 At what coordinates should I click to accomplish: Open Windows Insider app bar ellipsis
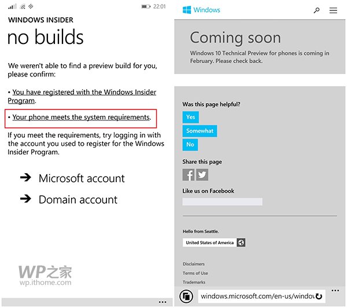[x=163, y=302]
